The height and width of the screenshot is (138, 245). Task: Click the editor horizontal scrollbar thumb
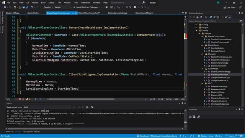pyautogui.click(x=81, y=99)
